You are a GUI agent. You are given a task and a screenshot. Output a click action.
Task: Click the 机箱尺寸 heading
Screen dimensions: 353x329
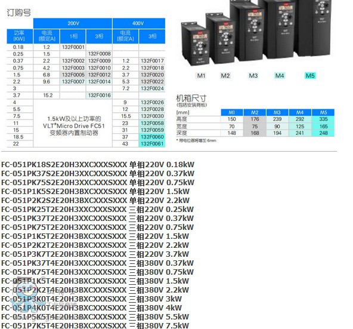click(191, 99)
